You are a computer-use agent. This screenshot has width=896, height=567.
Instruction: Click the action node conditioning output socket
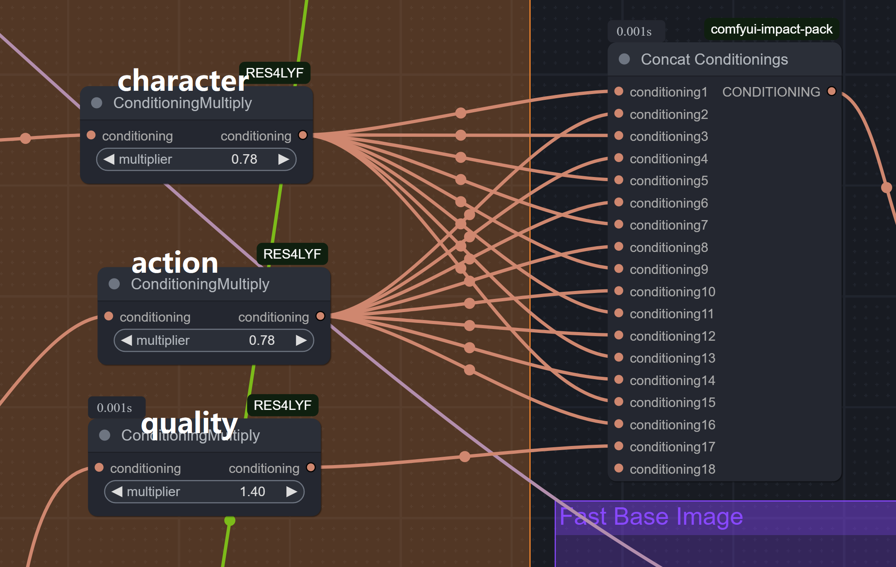320,316
